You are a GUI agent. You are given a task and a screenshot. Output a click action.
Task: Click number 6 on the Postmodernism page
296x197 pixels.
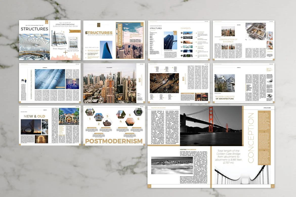pyautogui.click(x=138, y=119)
